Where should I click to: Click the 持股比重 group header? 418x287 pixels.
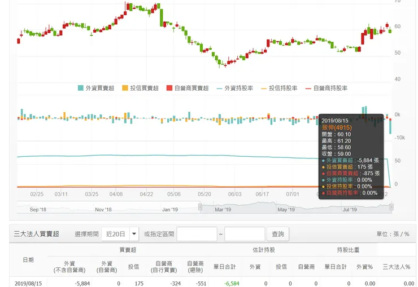point(348,250)
